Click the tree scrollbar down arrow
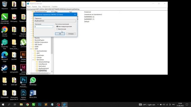 (52, 71)
